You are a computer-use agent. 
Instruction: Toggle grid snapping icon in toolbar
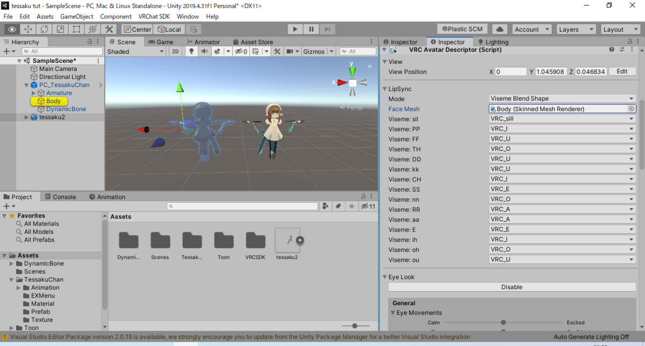(x=195, y=30)
